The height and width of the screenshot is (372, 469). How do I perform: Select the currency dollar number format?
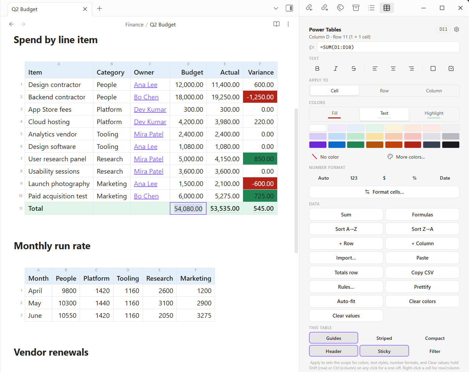(384, 178)
